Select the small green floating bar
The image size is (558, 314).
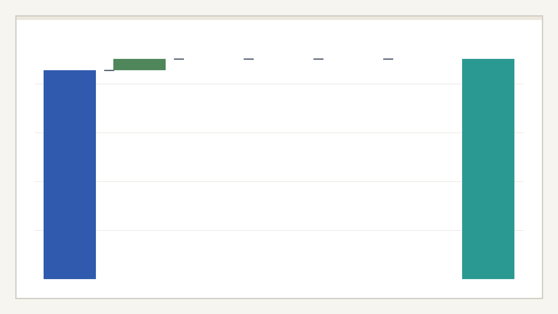click(x=139, y=65)
